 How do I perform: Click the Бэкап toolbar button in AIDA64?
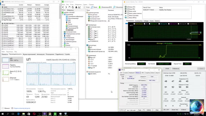[x=94, y=7]
